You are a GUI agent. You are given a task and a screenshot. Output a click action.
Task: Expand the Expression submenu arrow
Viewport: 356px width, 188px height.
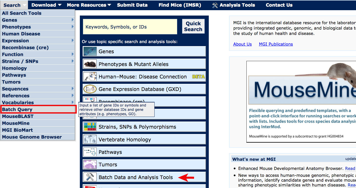coord(72,41)
